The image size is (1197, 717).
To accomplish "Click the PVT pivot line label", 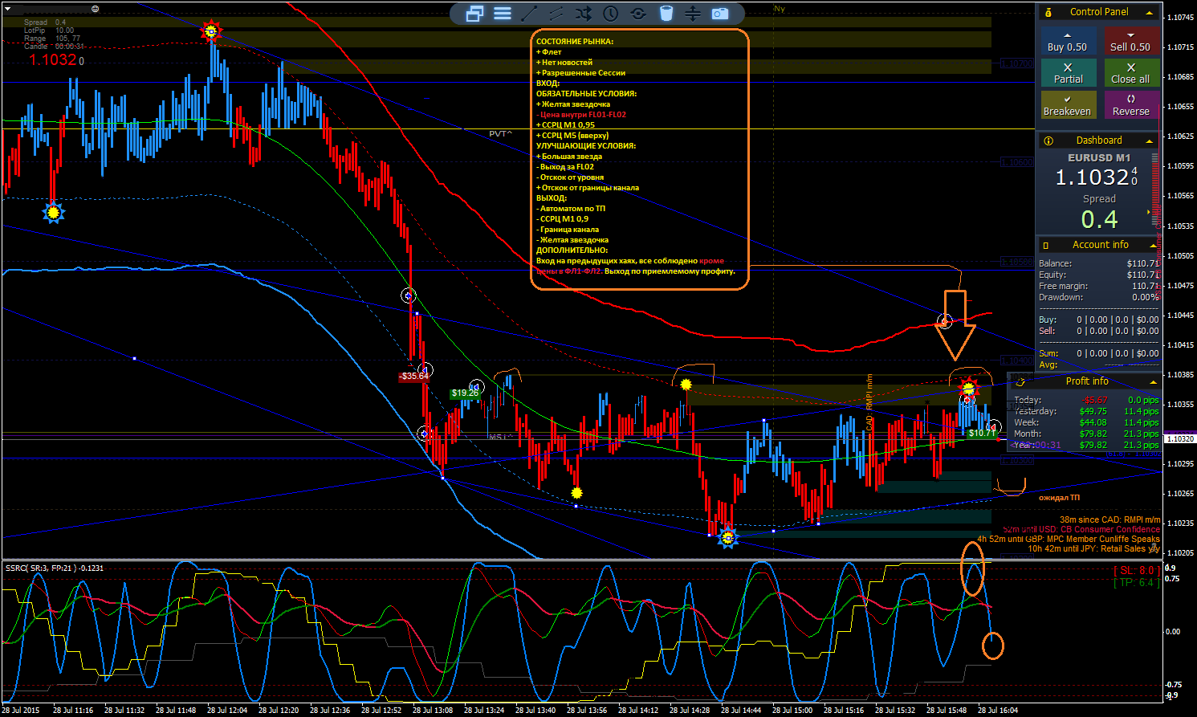I will click(500, 134).
